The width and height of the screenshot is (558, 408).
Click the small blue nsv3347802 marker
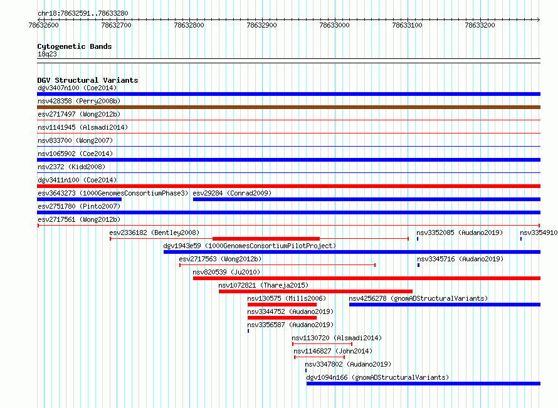[x=306, y=370]
